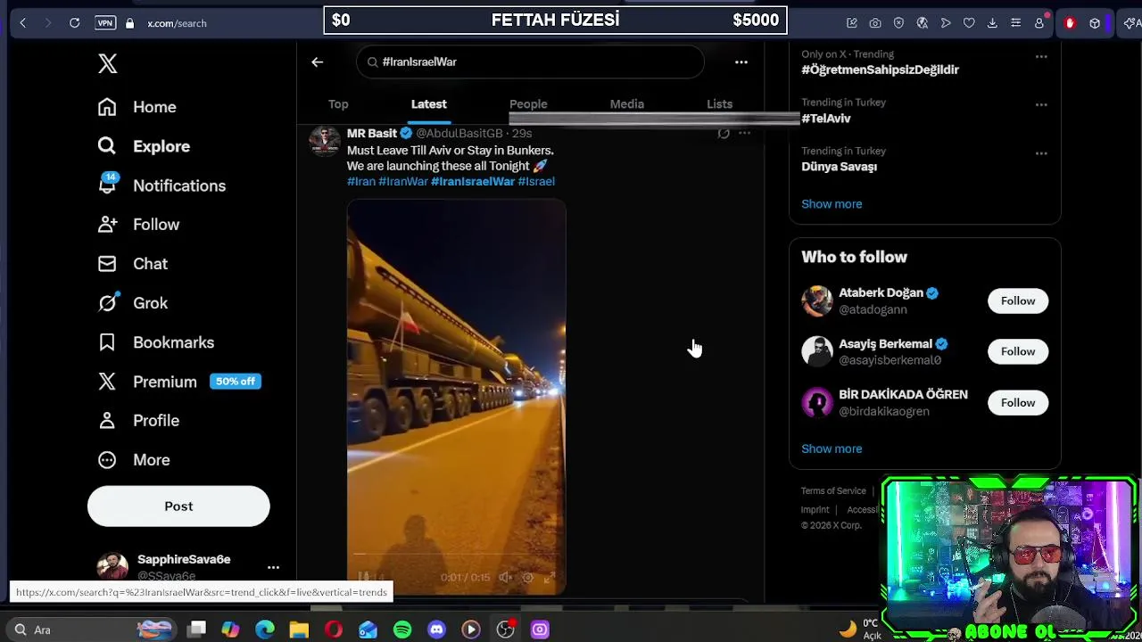Image resolution: width=1142 pixels, height=642 pixels.
Task: Click the MR Basit display name
Action: [x=371, y=133]
